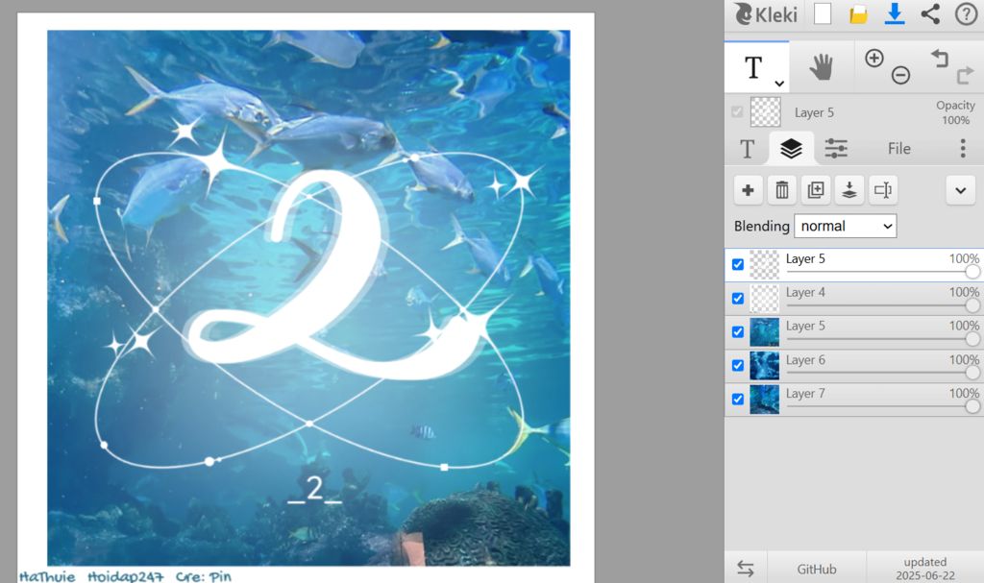Save image with download arrow icon
The image size is (984, 583).
point(895,13)
